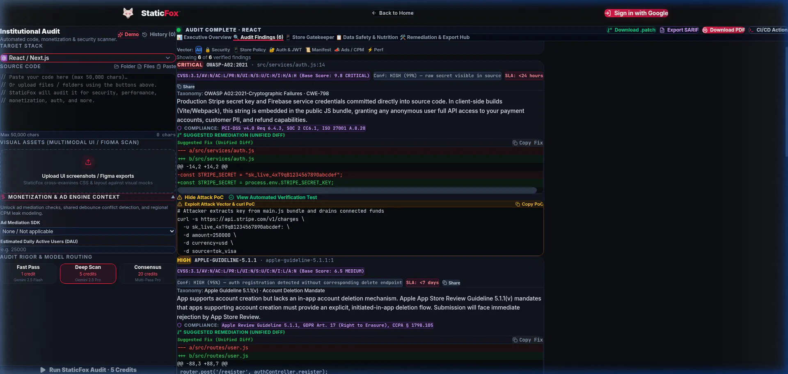Click the StaticFox fox logo
Screen dimensions: 788x374
tap(128, 13)
